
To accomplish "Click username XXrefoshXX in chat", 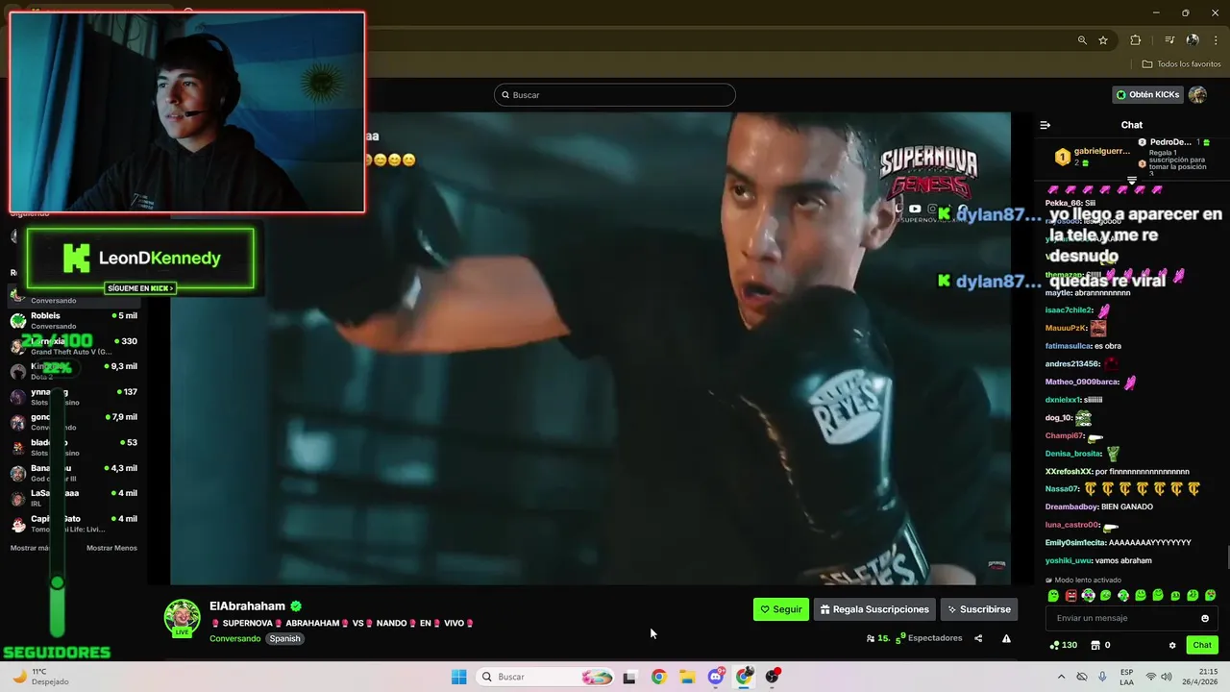I will 1069,472.
